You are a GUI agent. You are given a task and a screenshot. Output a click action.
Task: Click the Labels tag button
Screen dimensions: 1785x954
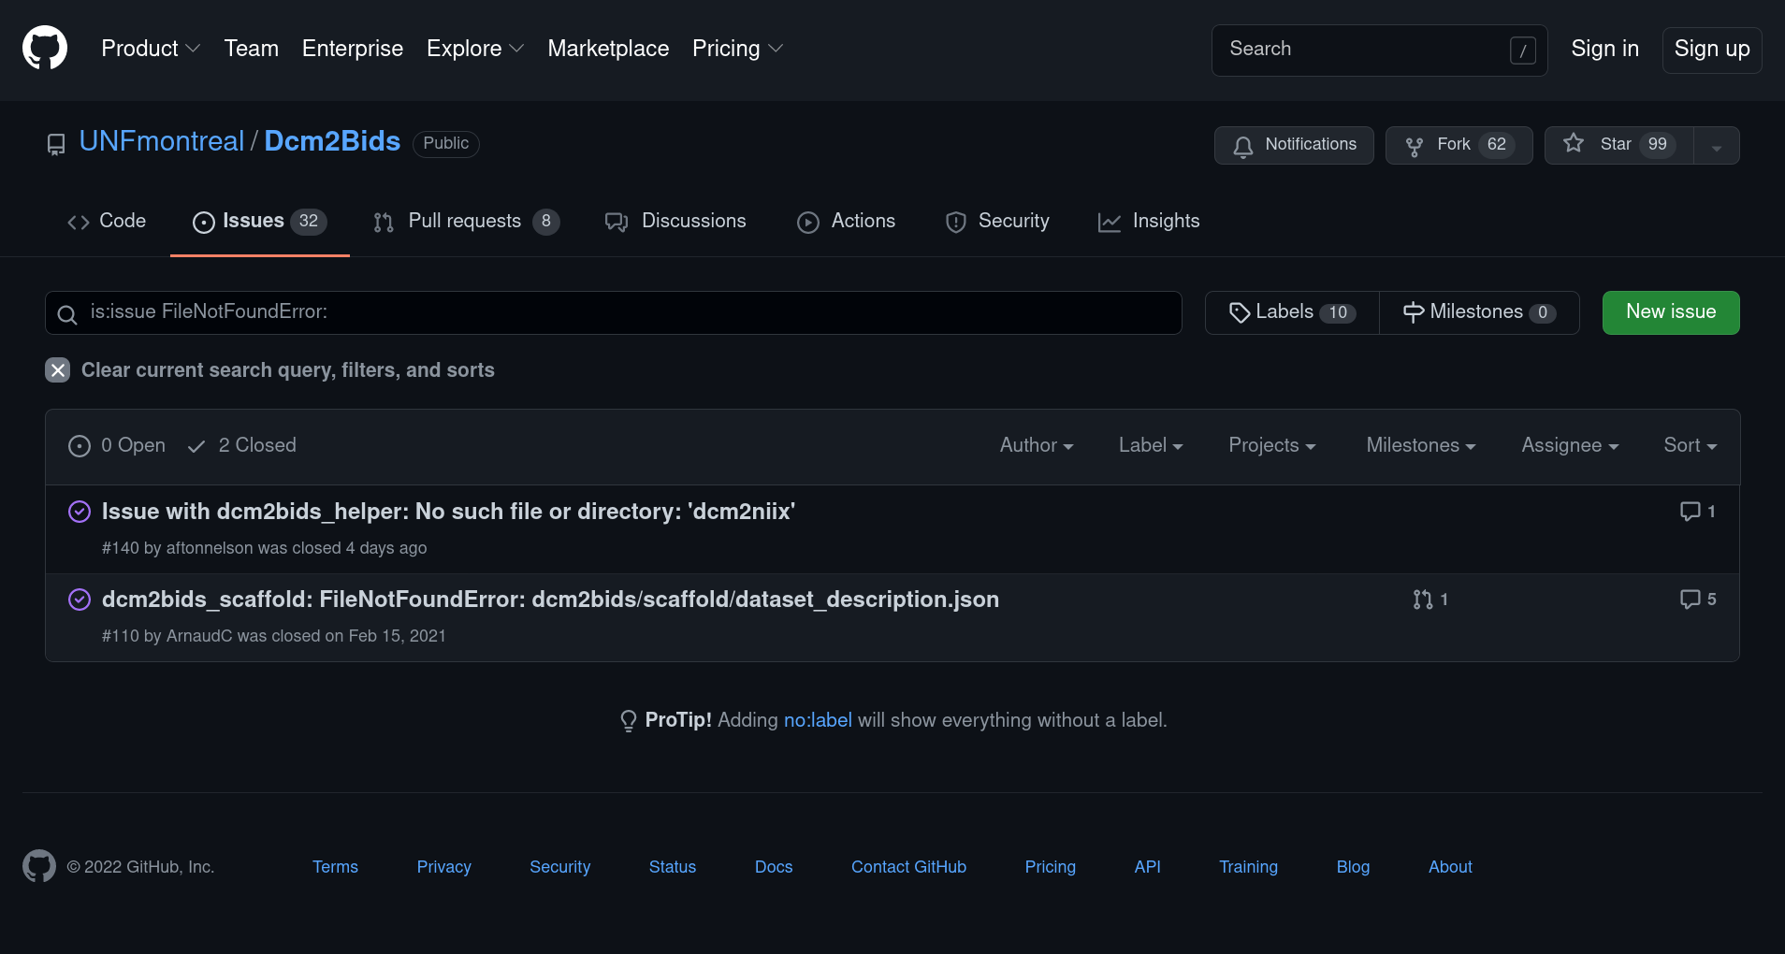[1291, 312]
